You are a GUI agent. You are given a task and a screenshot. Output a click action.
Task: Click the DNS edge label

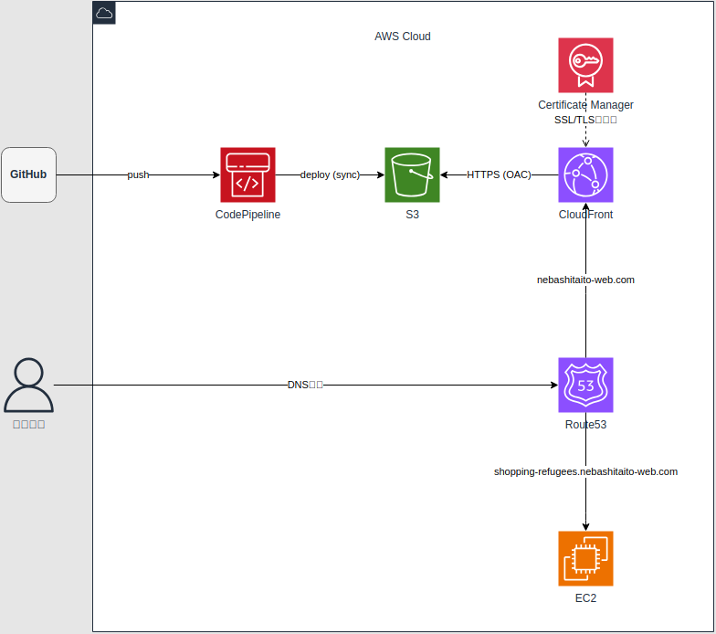coord(305,386)
